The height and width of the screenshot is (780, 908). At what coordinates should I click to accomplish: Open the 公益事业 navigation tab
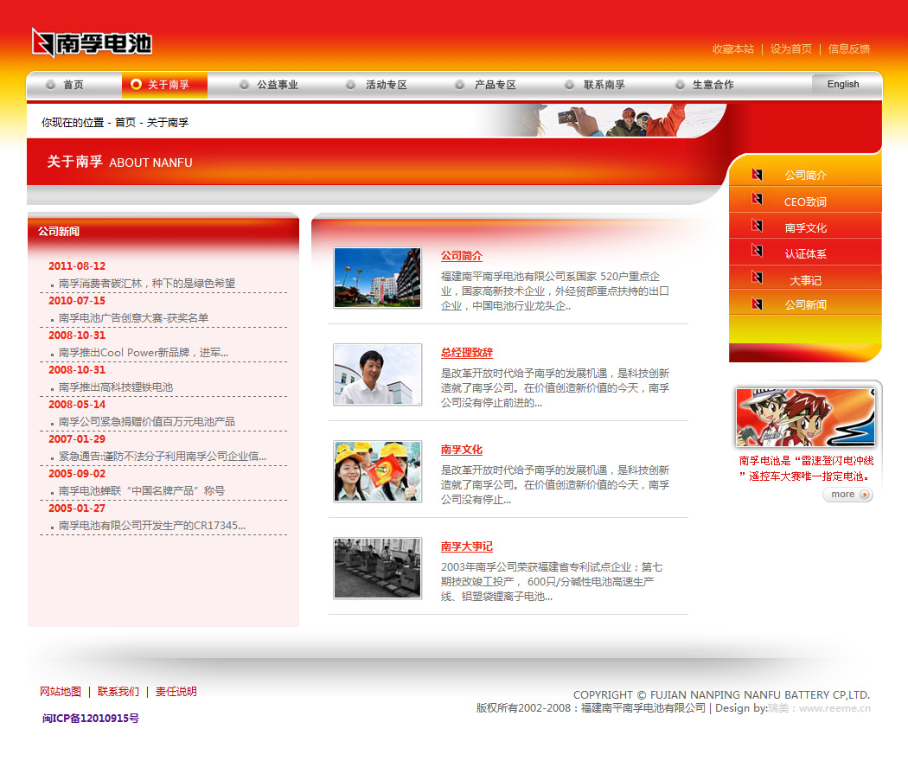click(278, 85)
